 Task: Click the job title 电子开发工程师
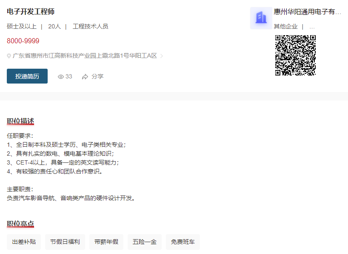click(x=31, y=11)
